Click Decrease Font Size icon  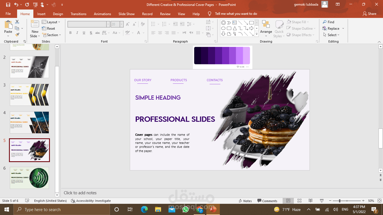tap(134, 24)
